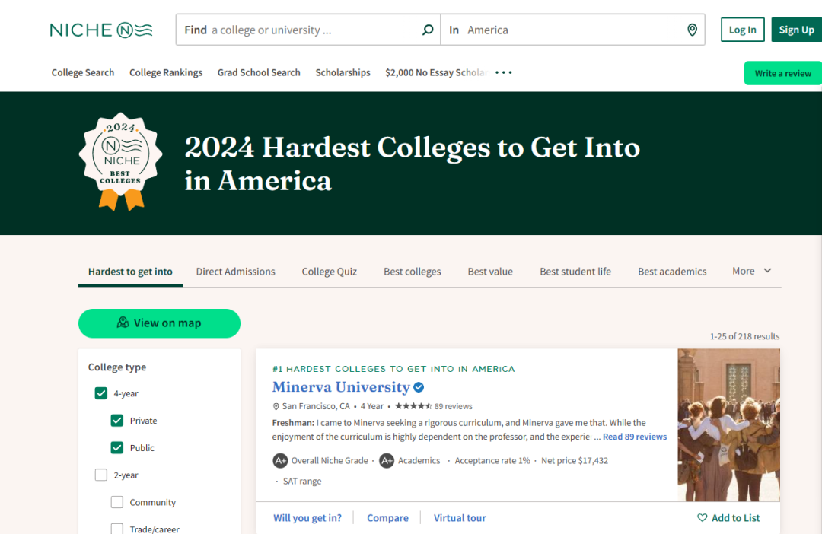Open the Virtual tour link
The width and height of the screenshot is (822, 534).
point(460,518)
